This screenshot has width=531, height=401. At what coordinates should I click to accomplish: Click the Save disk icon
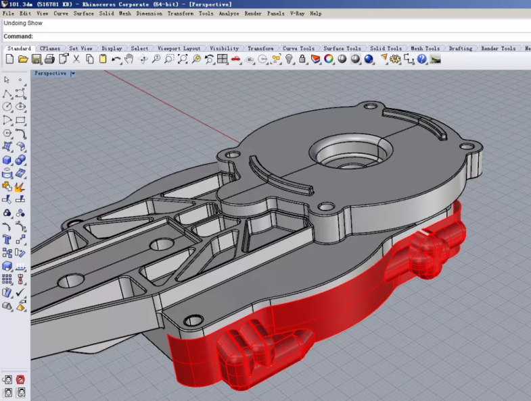click(x=36, y=59)
